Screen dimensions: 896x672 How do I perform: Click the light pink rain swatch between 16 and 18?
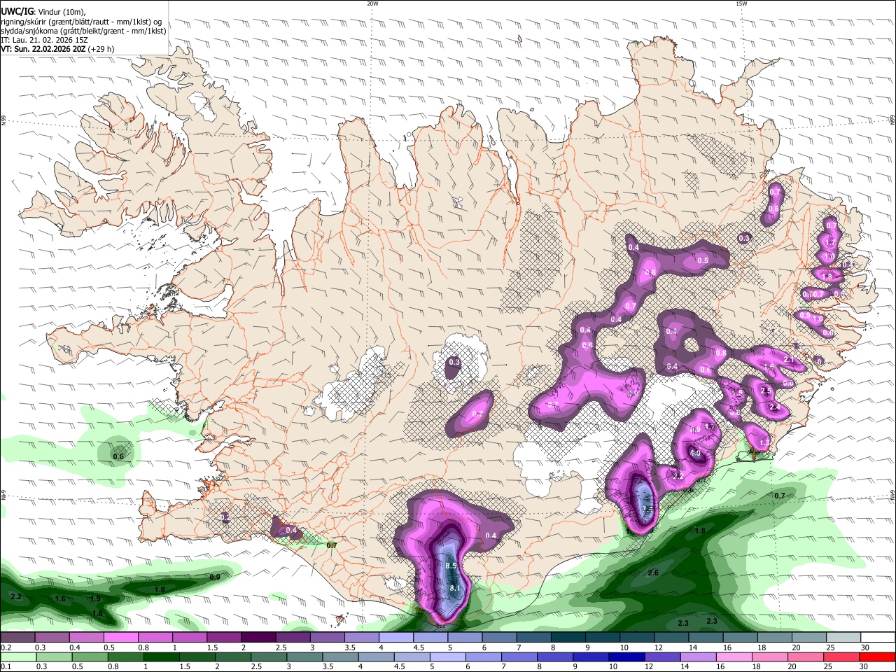coord(734,657)
